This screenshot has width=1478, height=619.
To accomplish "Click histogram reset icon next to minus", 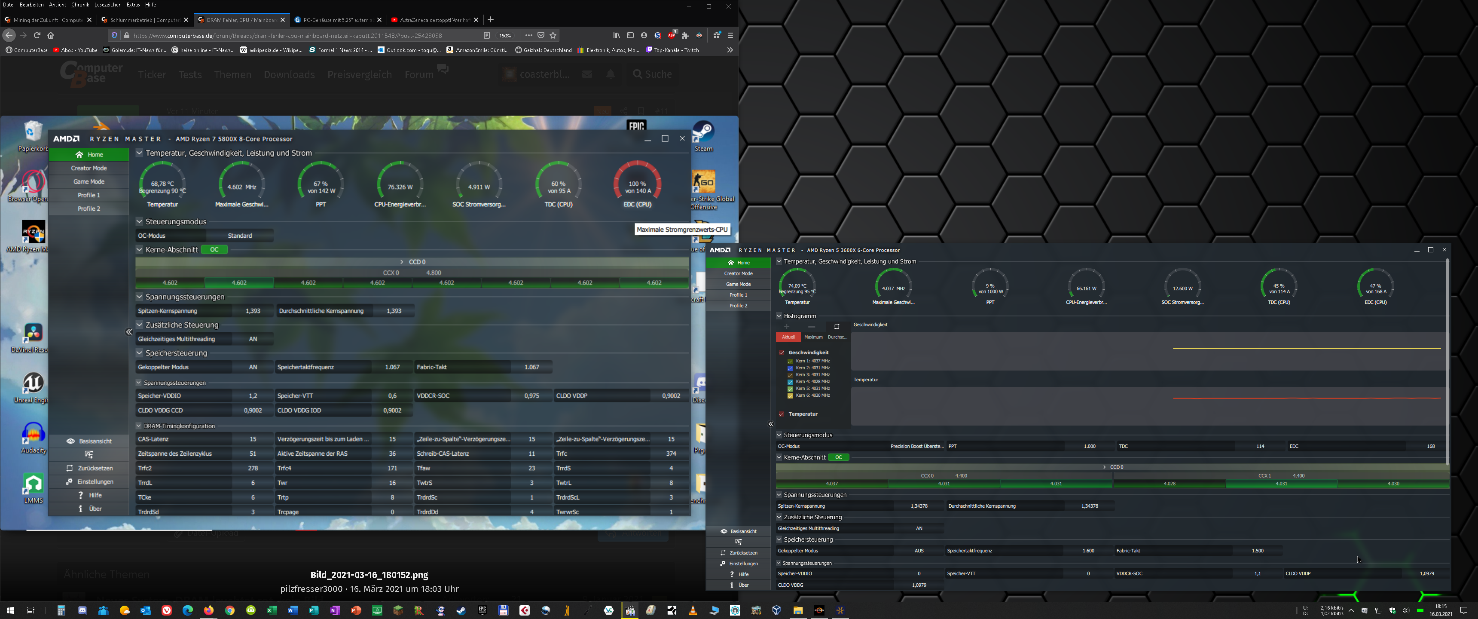I will point(837,327).
